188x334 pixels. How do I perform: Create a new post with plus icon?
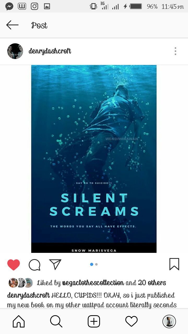pyautogui.click(x=94, y=321)
